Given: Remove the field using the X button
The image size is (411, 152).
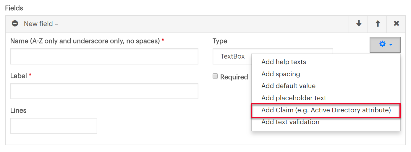Looking at the screenshot, I should point(397,24).
